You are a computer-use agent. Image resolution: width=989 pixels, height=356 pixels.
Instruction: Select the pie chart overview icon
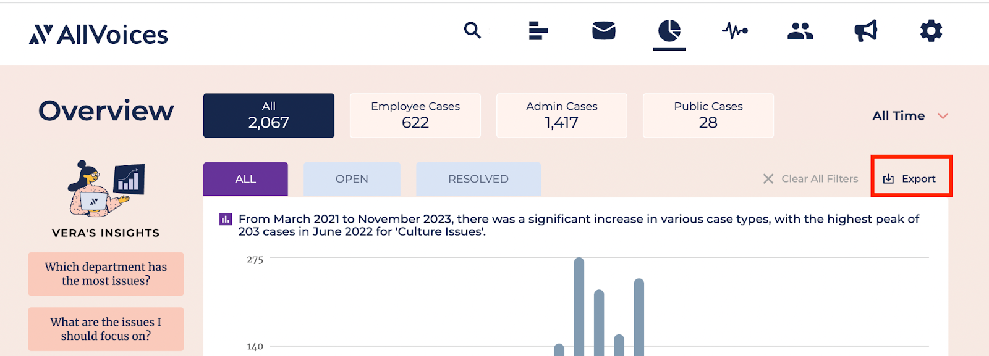click(669, 31)
